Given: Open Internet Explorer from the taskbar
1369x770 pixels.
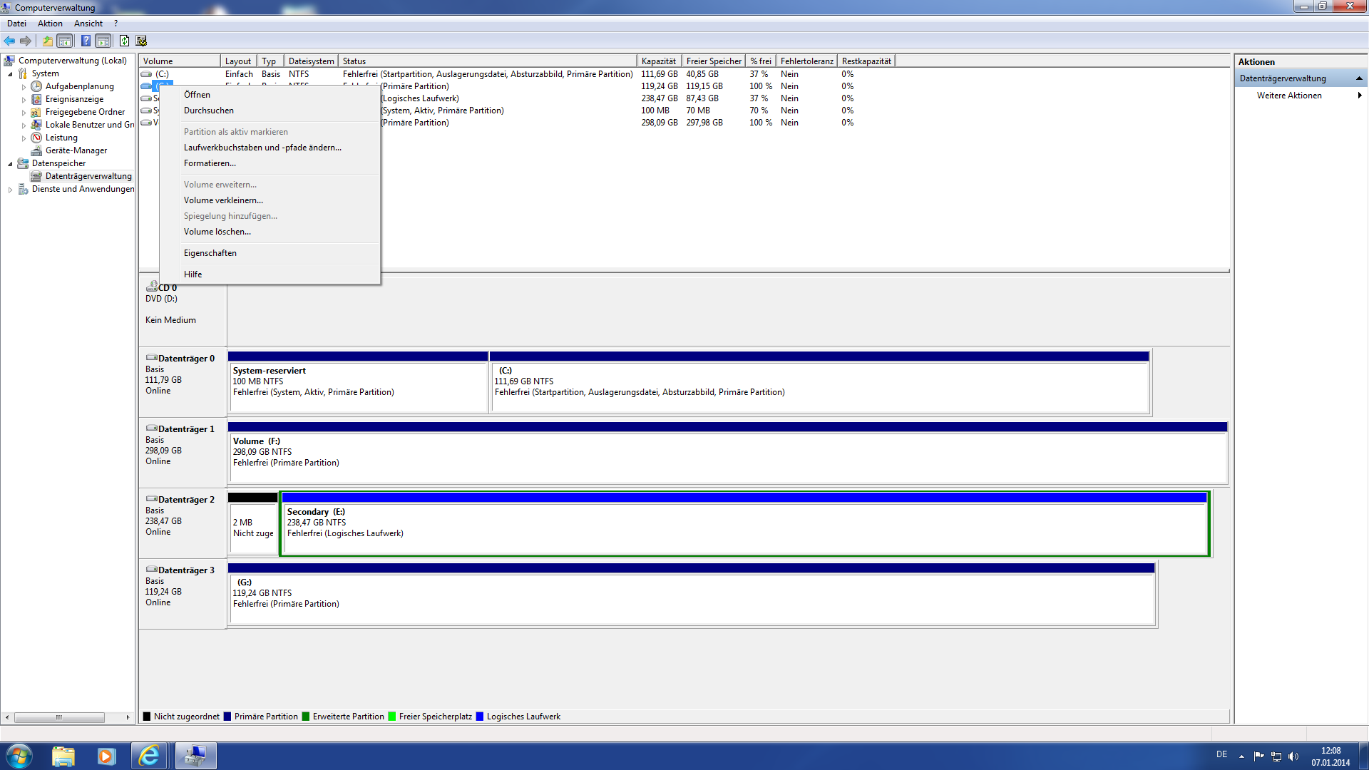Looking at the screenshot, I should (149, 756).
